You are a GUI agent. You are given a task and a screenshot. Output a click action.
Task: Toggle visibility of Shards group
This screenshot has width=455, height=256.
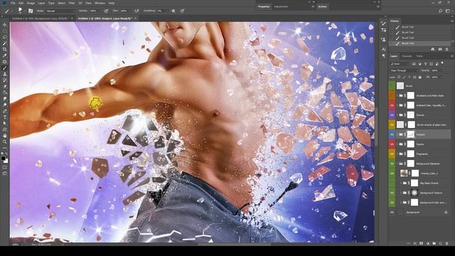(x=392, y=115)
